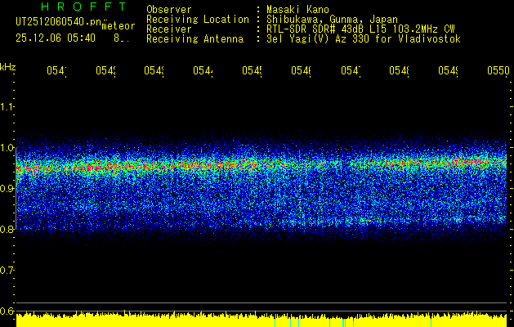Click the Receiving Antenna label
The image size is (514, 327).
pos(194,39)
